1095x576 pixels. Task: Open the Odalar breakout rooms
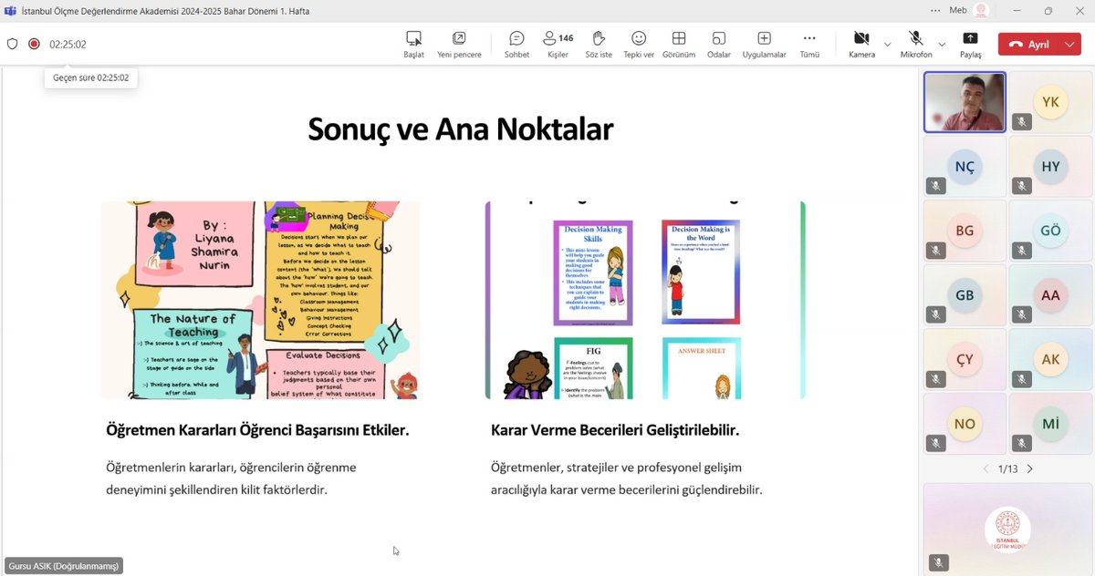[x=719, y=44]
